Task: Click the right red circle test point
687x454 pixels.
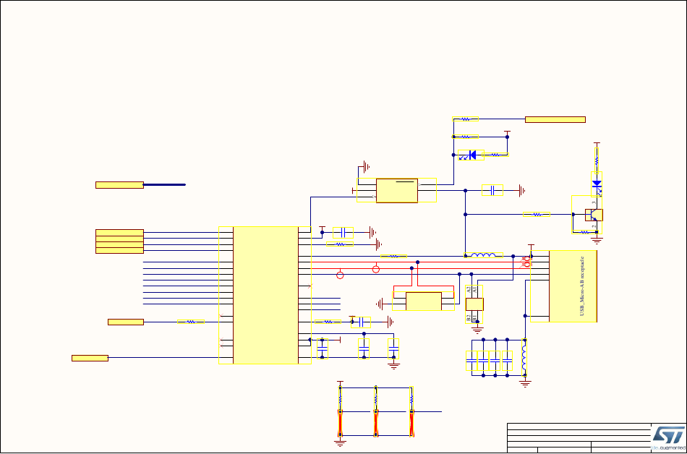Action: pyautogui.click(x=375, y=270)
